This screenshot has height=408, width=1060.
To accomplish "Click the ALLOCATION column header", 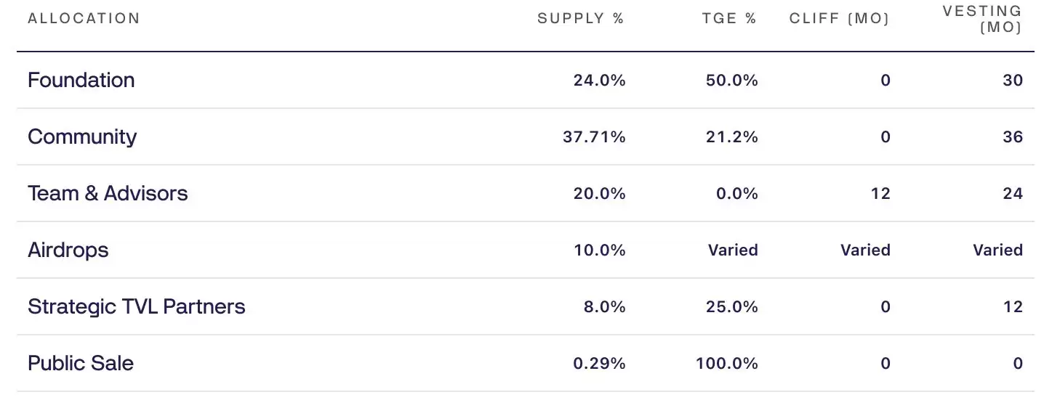I will click(84, 19).
